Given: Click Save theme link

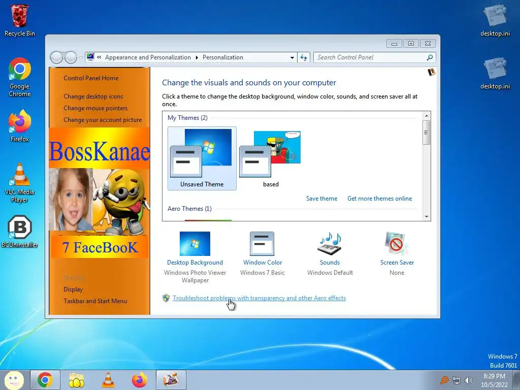Looking at the screenshot, I should [x=321, y=199].
